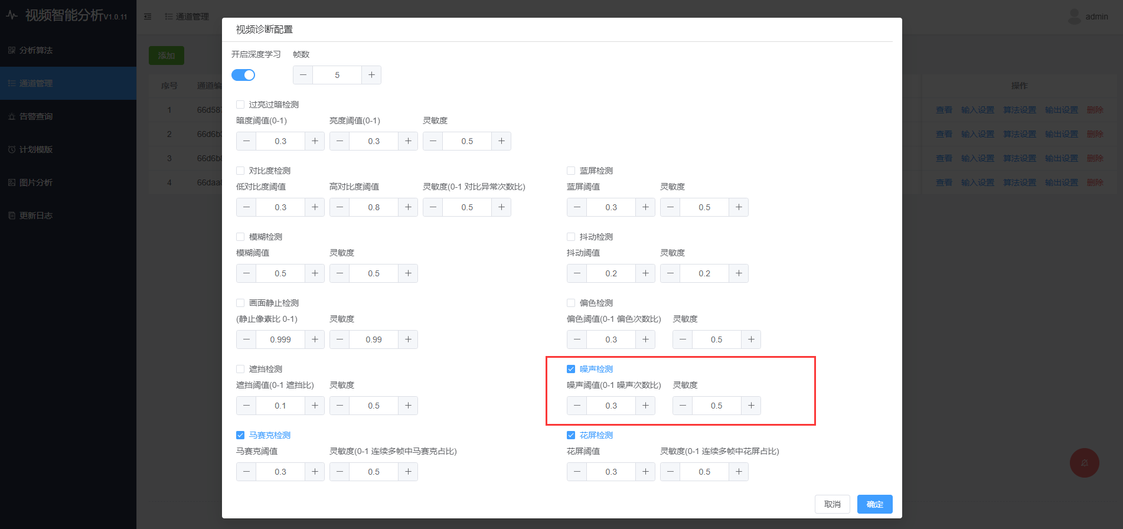
Task: Open 算法设置 for row 2
Action: [x=1020, y=134]
